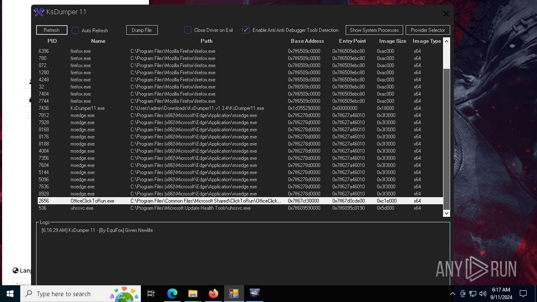The height and width of the screenshot is (302, 537).
Task: Click the KsDumper 11 logo icon
Action: point(39,12)
